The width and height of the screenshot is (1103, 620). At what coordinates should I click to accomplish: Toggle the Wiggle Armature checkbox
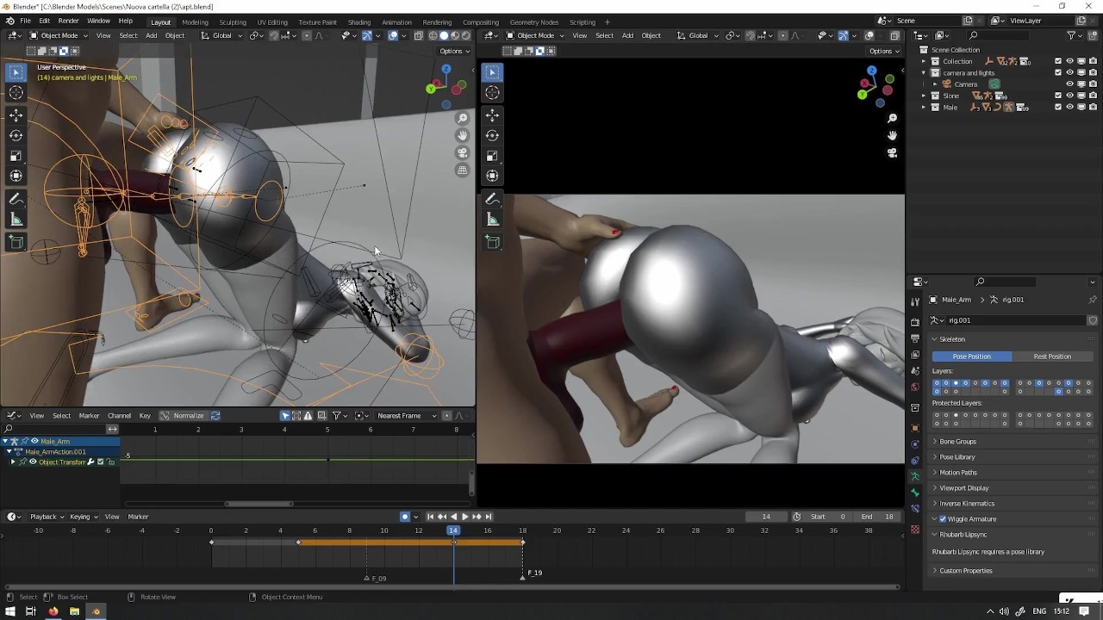pyautogui.click(x=943, y=519)
